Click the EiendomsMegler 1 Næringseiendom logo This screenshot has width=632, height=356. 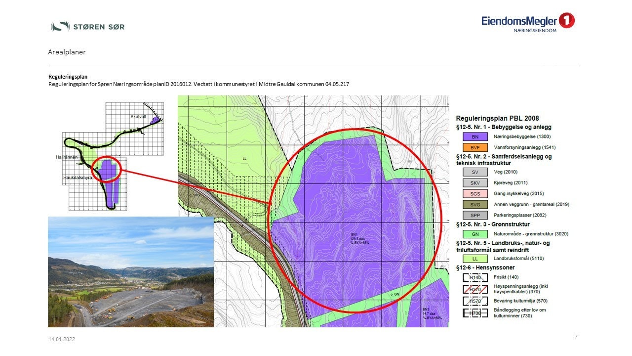click(528, 22)
